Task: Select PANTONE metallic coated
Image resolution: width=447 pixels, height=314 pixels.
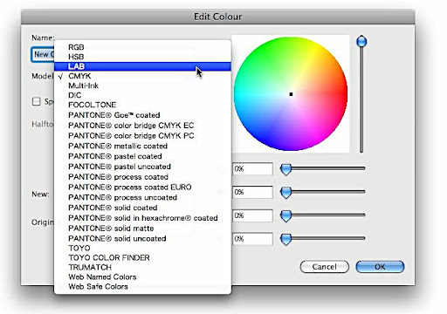Action: [x=142, y=146]
